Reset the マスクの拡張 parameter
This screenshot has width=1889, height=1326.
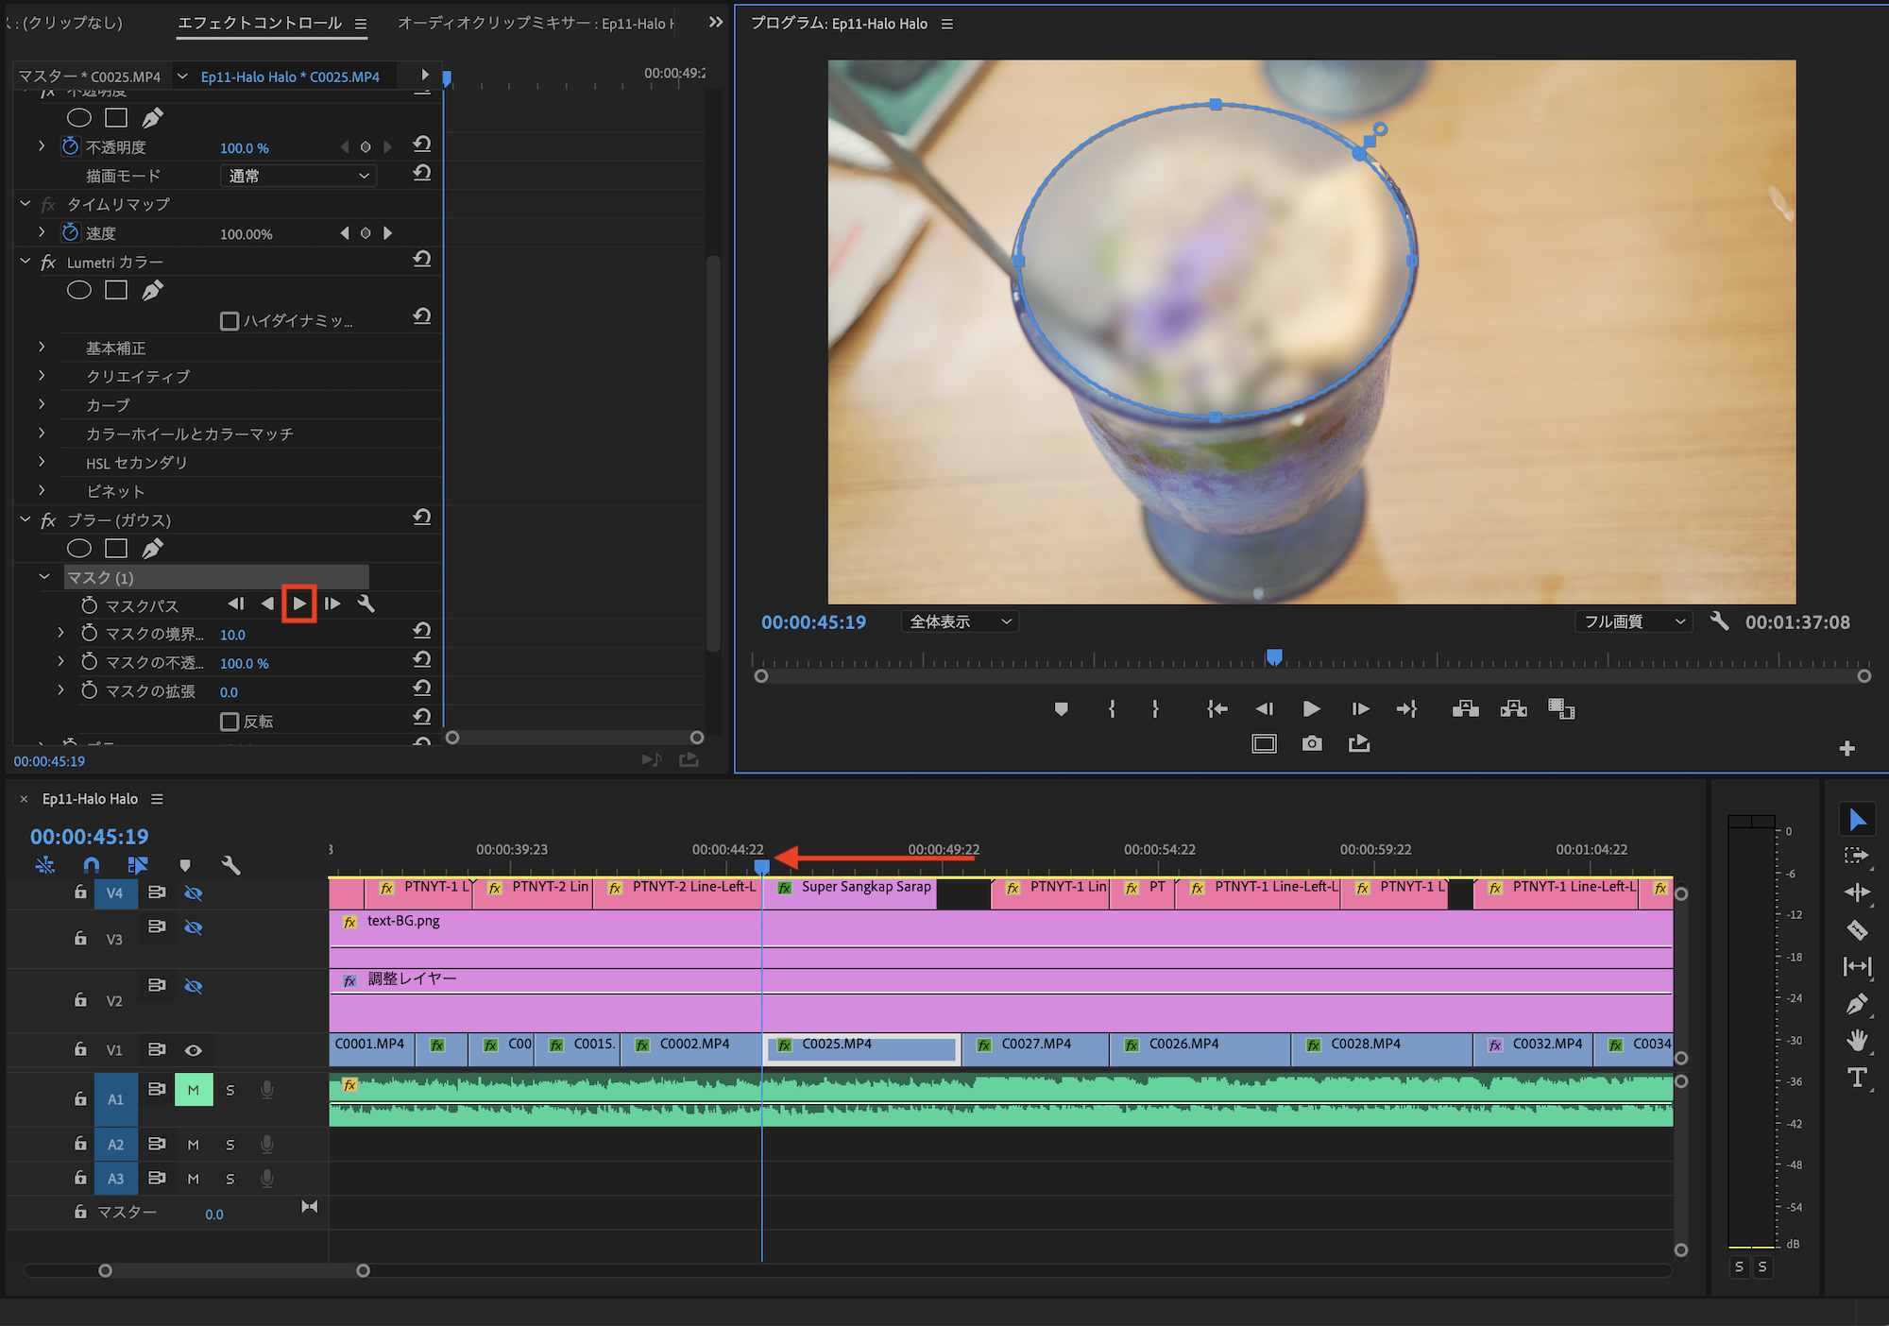coord(422,688)
